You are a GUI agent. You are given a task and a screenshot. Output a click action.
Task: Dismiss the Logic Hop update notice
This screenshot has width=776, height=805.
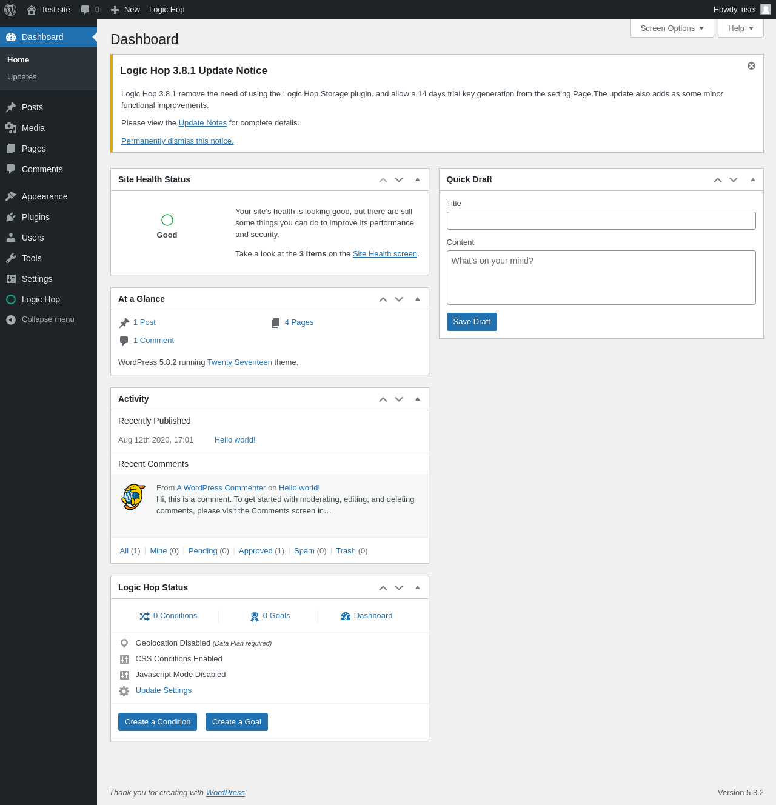[x=751, y=65]
